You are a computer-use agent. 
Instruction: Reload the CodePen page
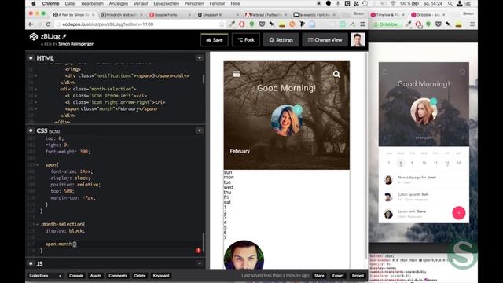(x=49, y=24)
